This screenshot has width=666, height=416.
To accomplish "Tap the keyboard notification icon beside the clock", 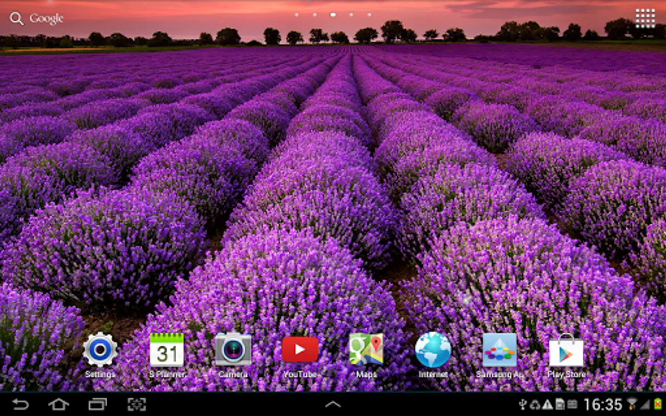I will pyautogui.click(x=572, y=405).
